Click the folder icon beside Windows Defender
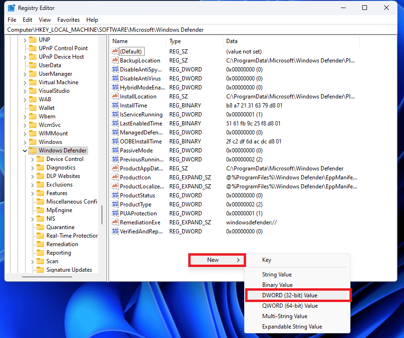This screenshot has height=338, width=404. point(33,151)
